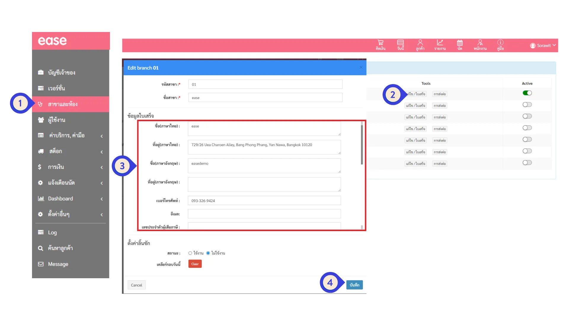This screenshot has width=569, height=320.
Task: Select the 'ใช้งาน' cash drawer radio option
Action: (x=190, y=253)
